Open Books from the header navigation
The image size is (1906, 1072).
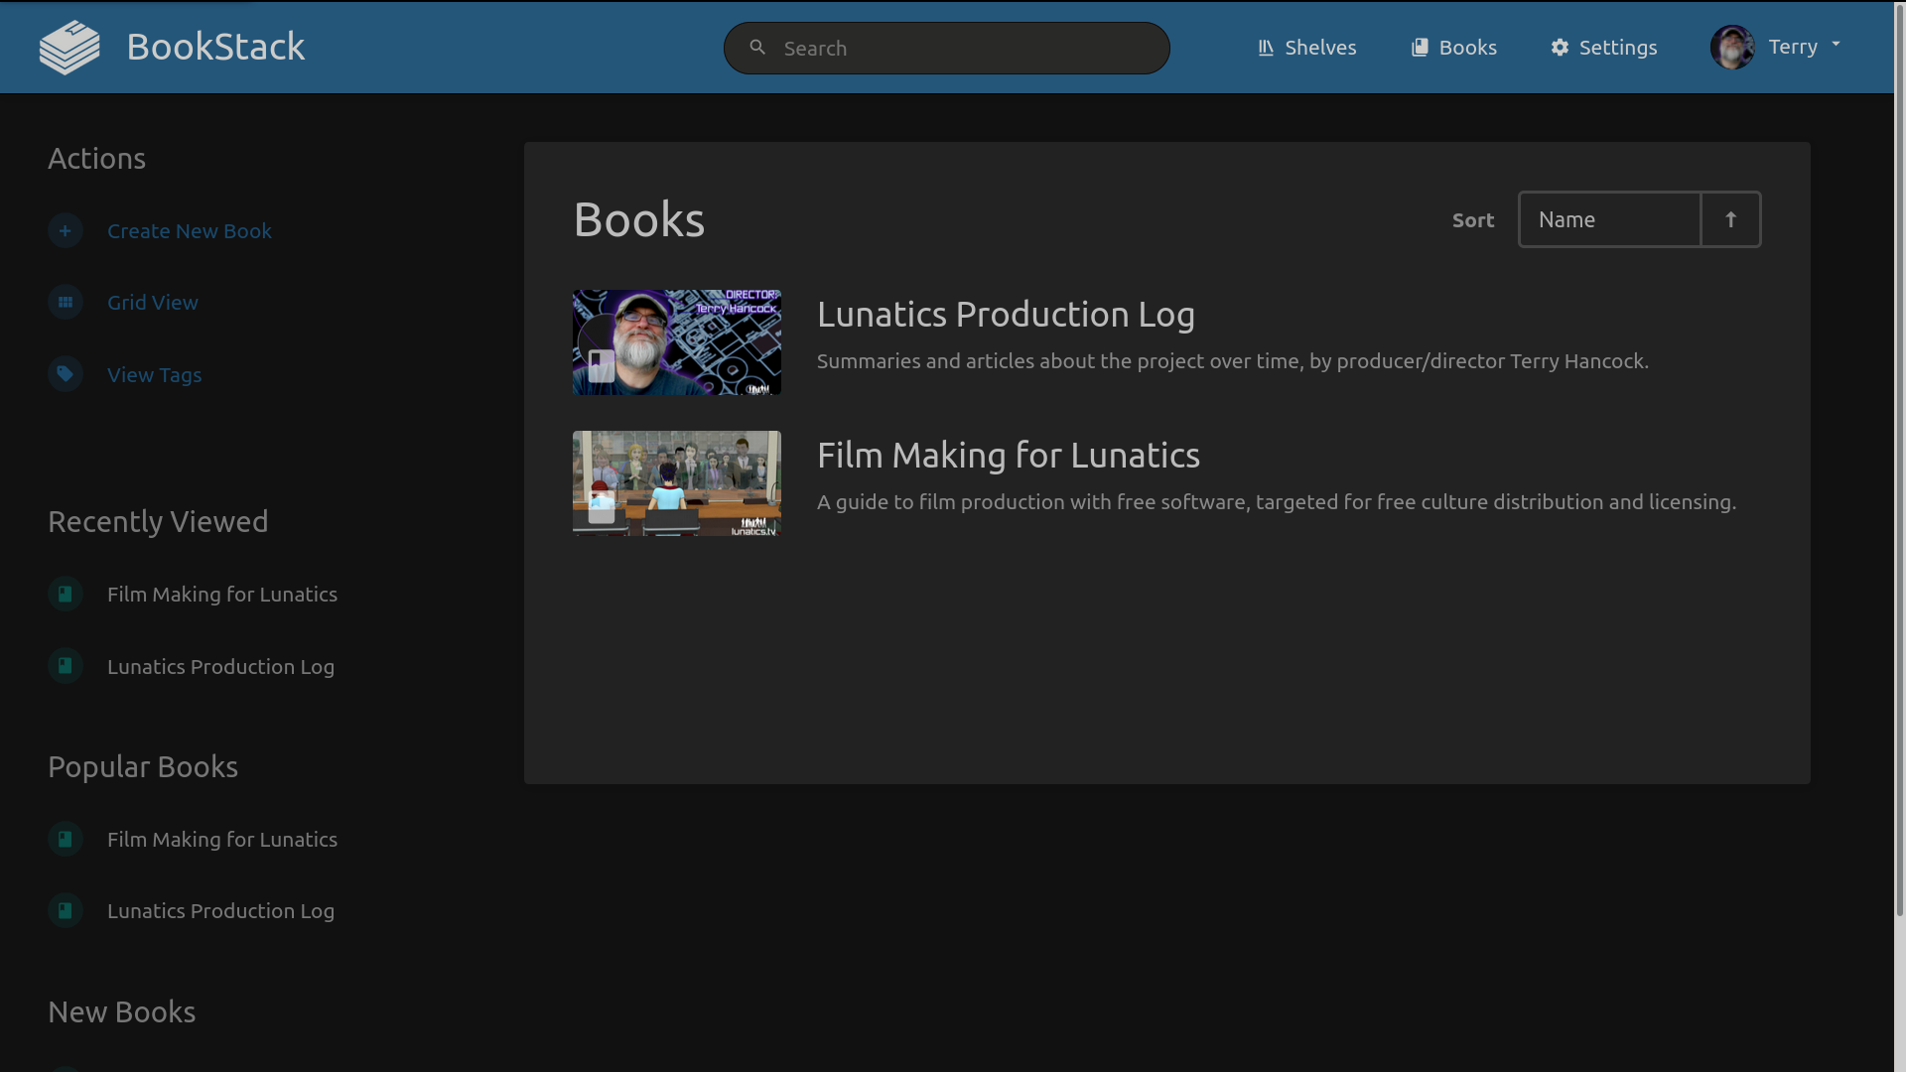[1454, 48]
